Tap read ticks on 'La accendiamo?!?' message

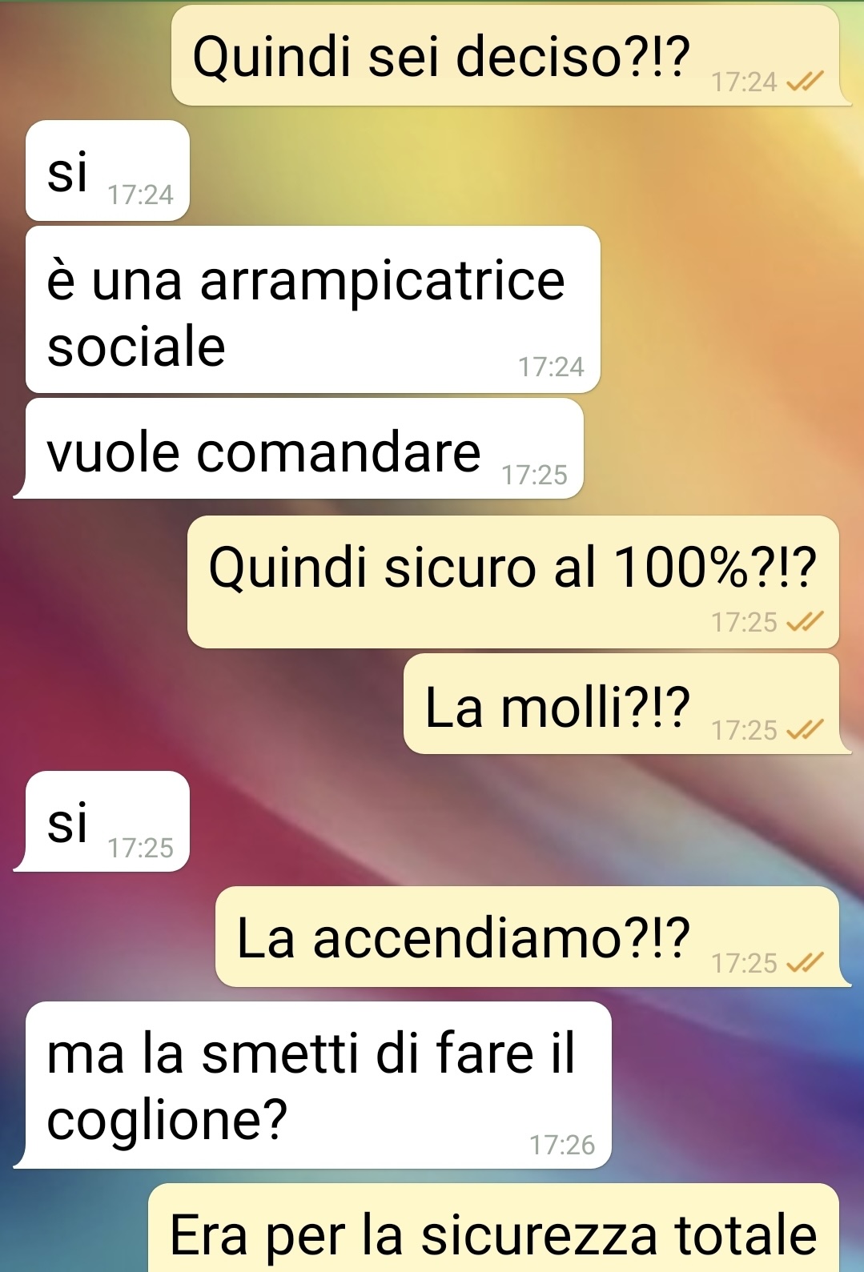[805, 962]
